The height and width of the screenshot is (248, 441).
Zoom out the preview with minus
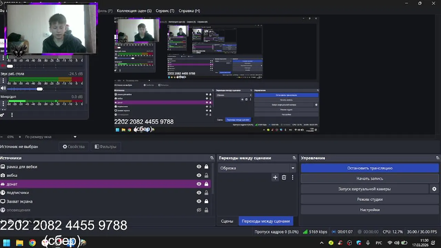point(2,137)
